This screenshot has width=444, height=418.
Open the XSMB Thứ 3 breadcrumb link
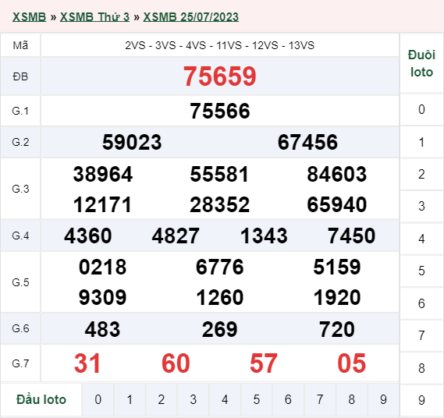94,17
